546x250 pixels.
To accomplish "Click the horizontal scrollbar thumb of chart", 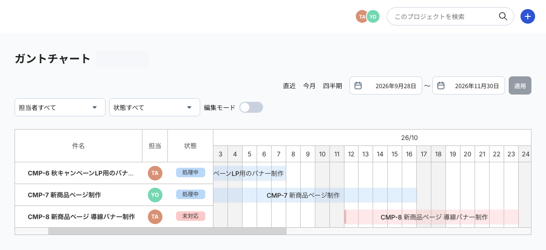I will (x=167, y=231).
